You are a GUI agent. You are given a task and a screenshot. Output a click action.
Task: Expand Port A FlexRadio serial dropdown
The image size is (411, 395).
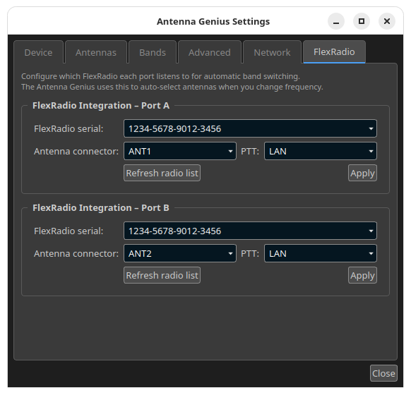tap(250, 128)
